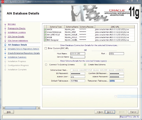The image size is (142, 120).
Task: Click the Back button
Action: click(100, 112)
